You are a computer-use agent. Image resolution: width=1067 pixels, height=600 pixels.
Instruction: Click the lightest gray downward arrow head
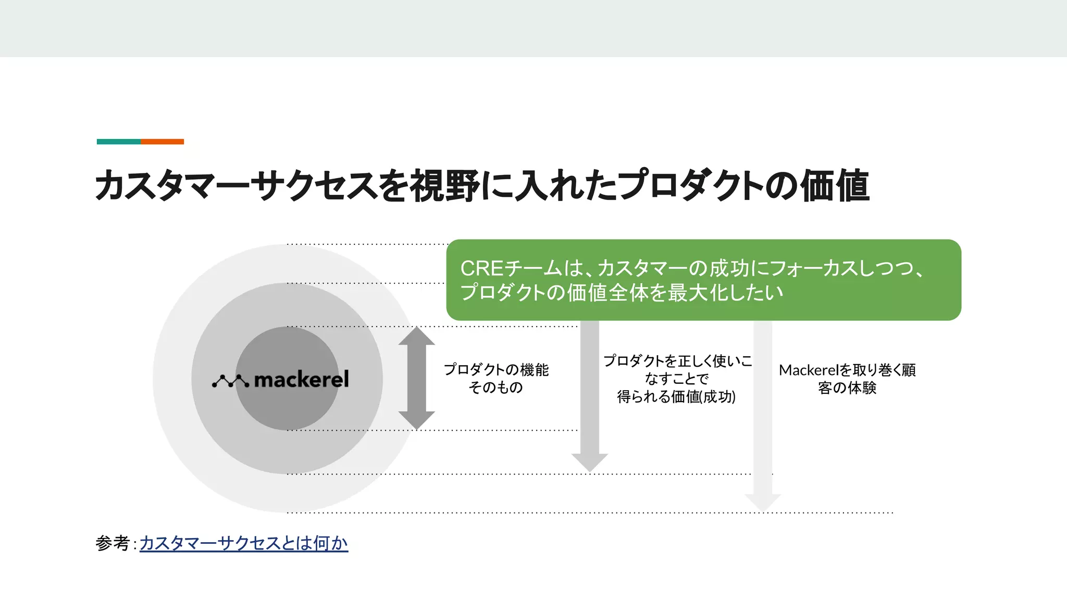(x=762, y=501)
